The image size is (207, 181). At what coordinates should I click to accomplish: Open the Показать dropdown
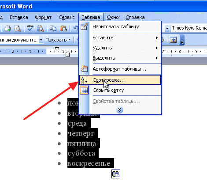(x=58, y=40)
